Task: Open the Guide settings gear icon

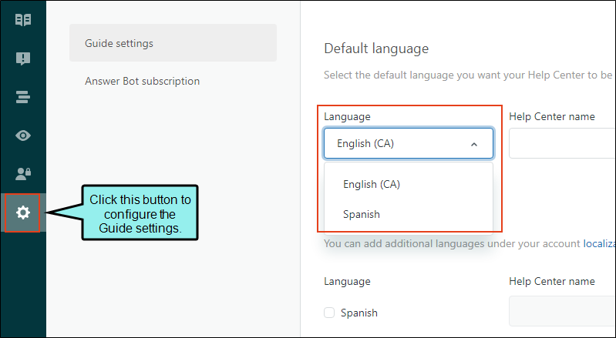Action: click(x=23, y=213)
